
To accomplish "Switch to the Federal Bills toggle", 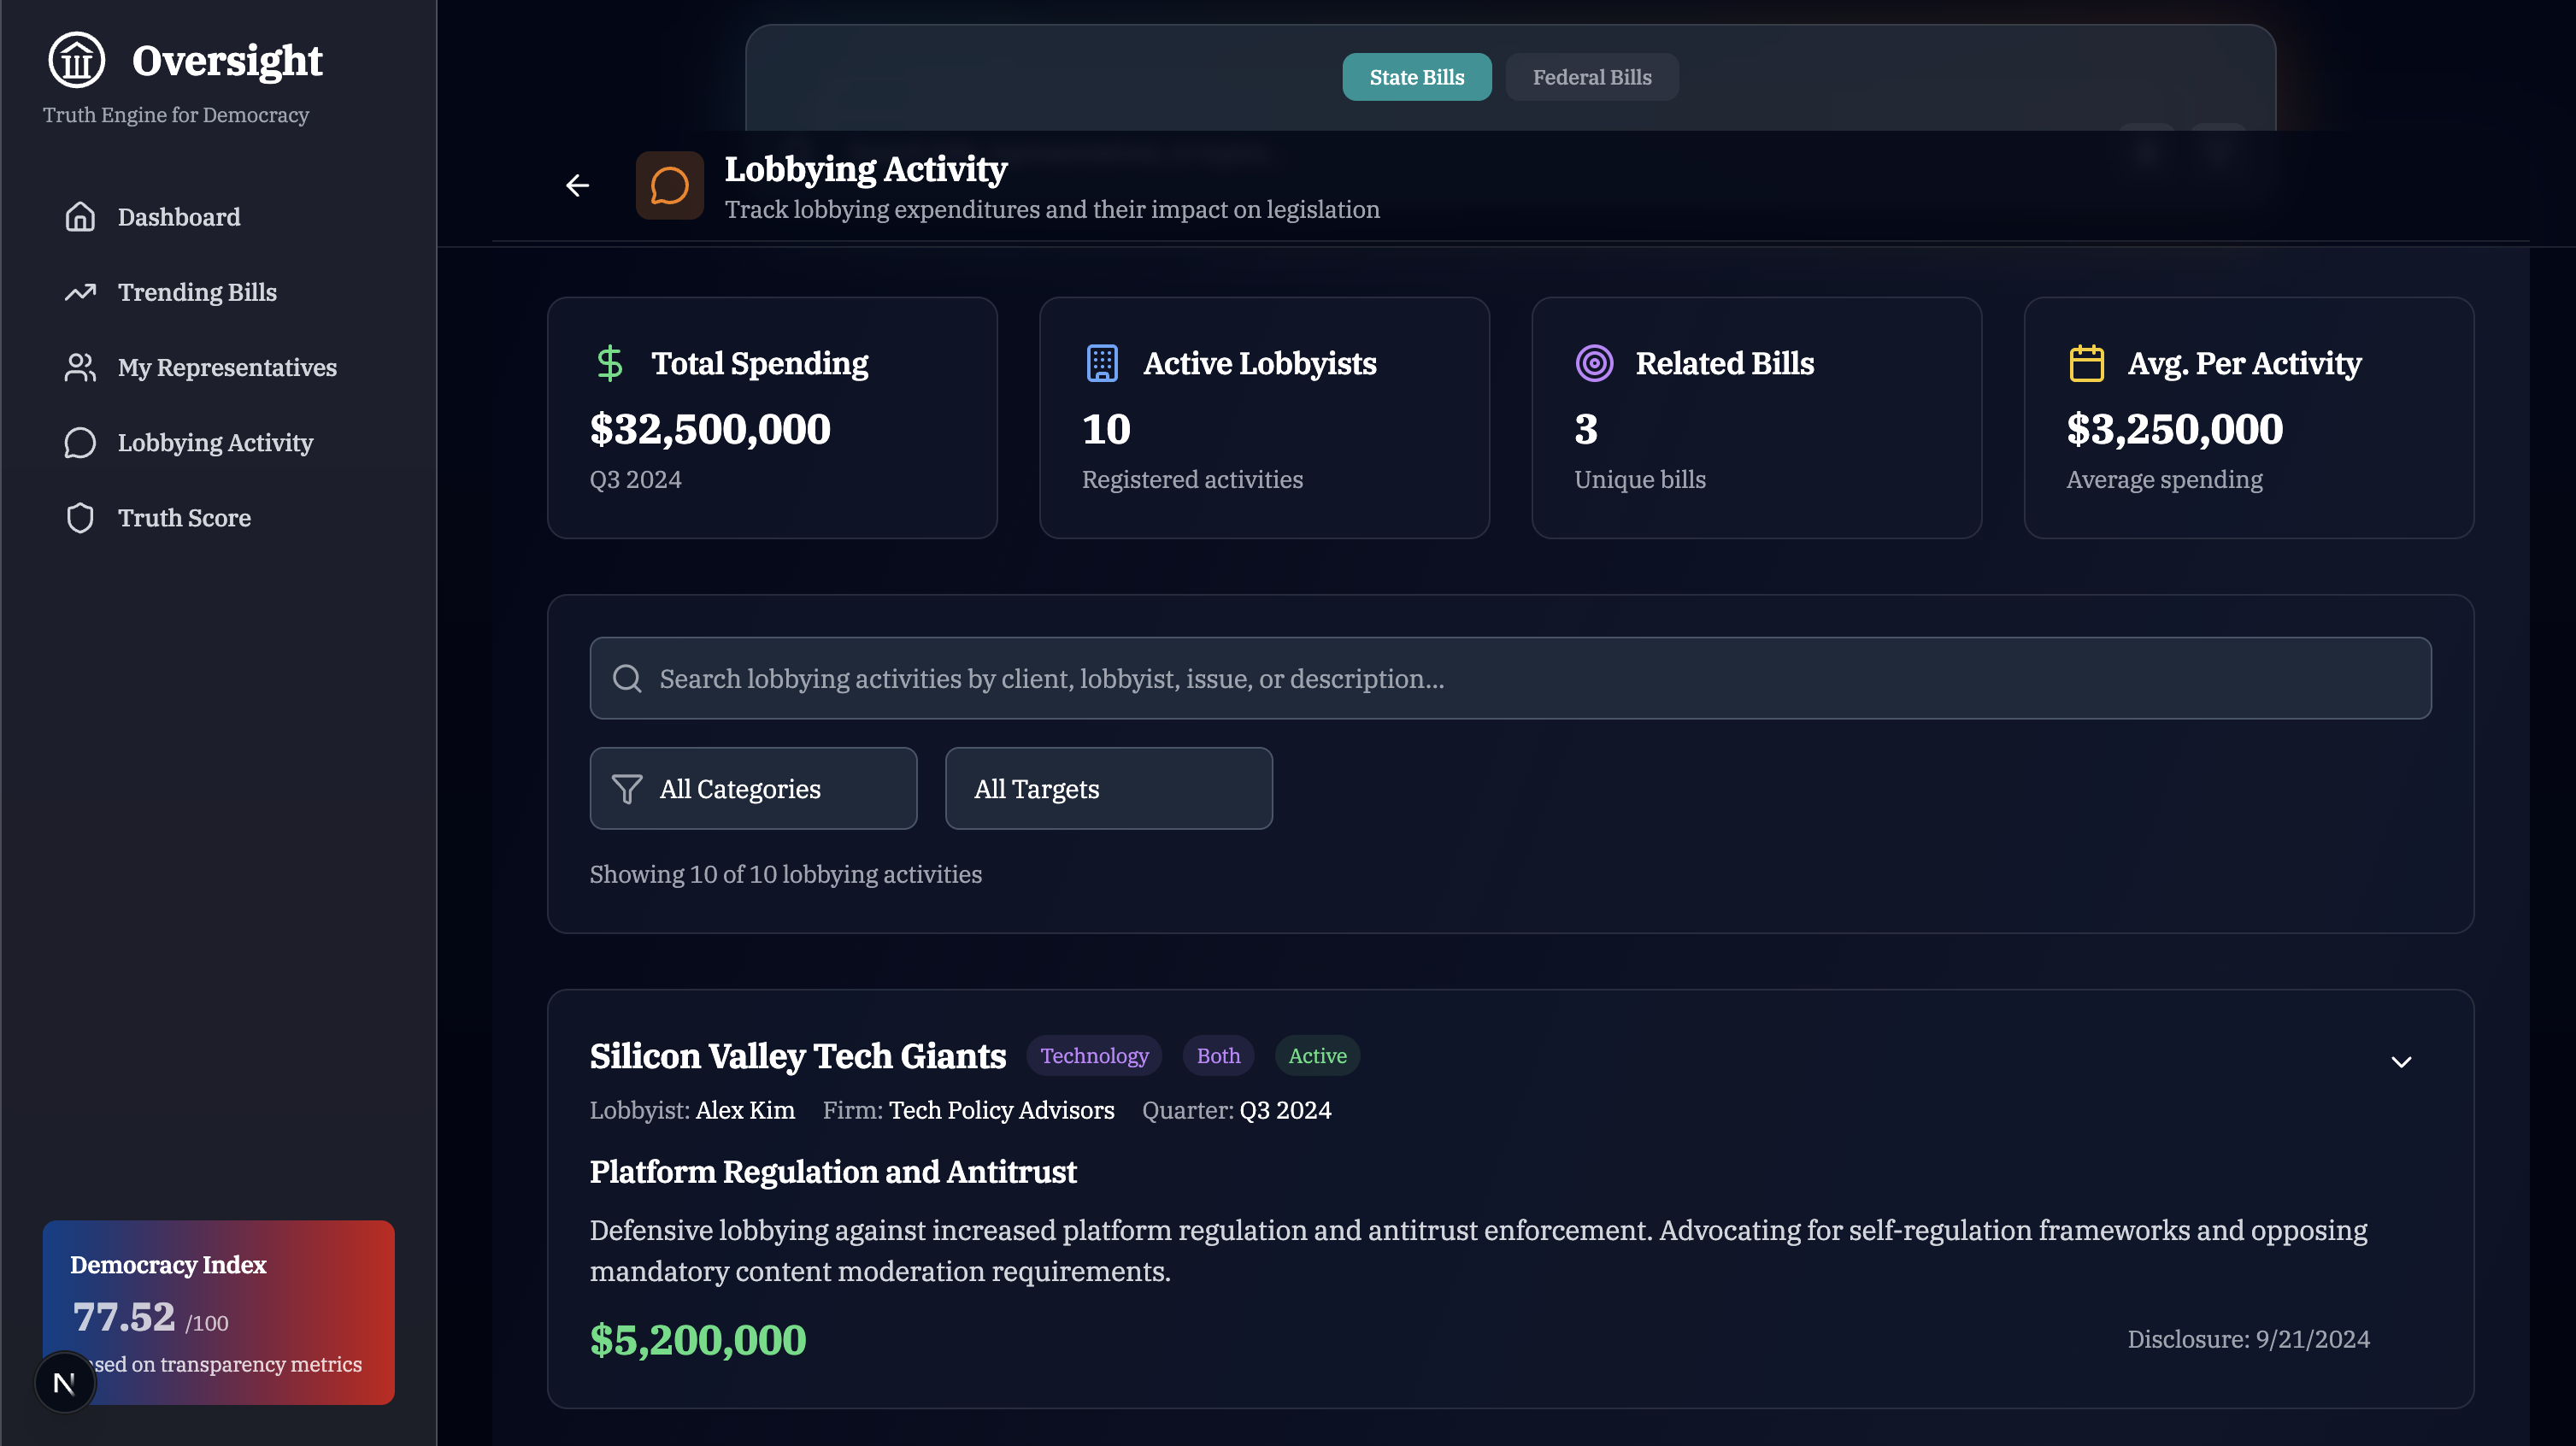I will coord(1591,77).
